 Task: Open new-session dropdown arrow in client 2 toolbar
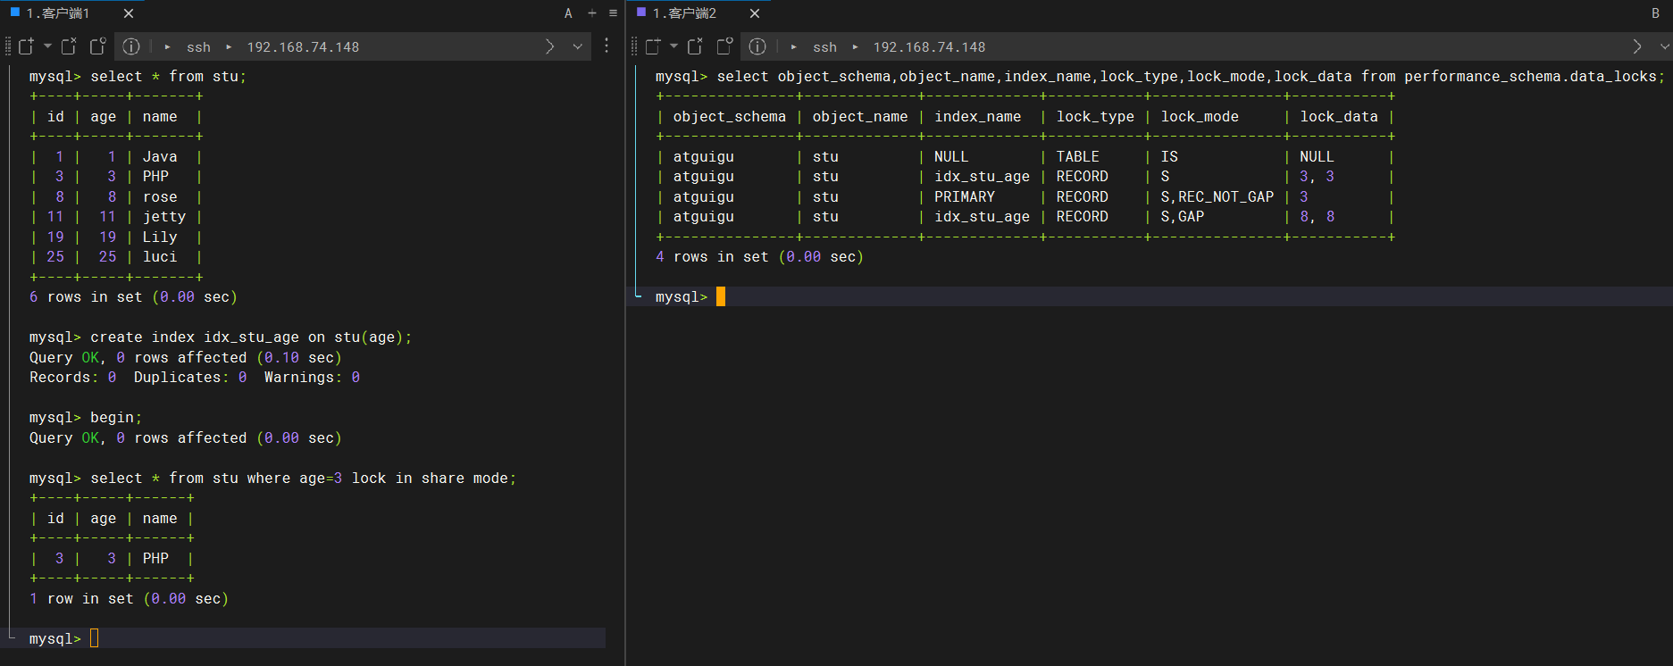coord(673,46)
